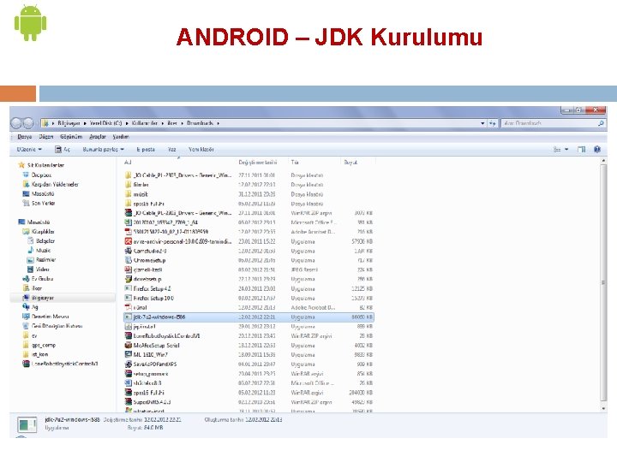Sort by the Boyut column header

pos(350,163)
